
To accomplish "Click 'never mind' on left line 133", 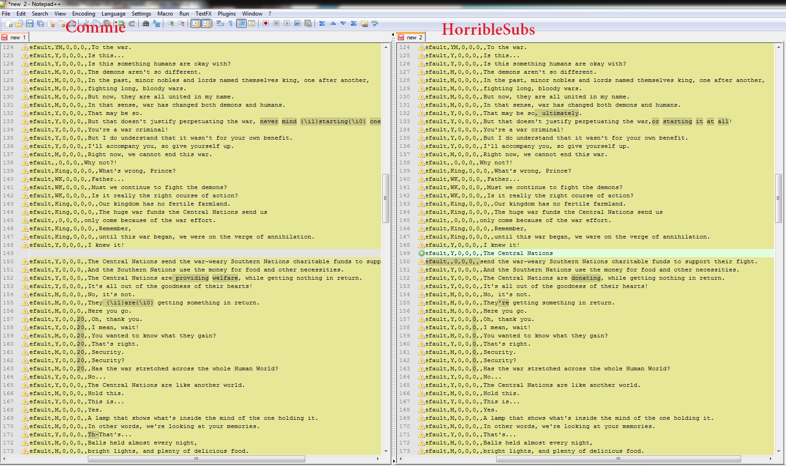I will click(x=278, y=121).
